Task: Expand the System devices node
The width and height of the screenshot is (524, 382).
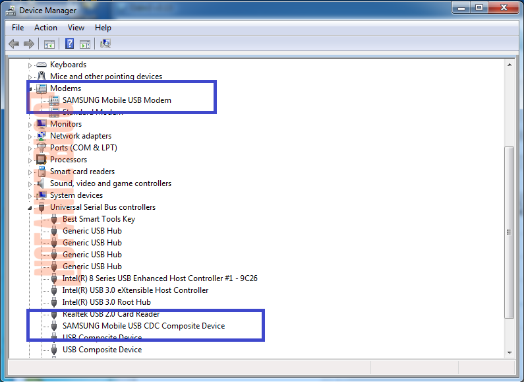Action: coord(30,196)
